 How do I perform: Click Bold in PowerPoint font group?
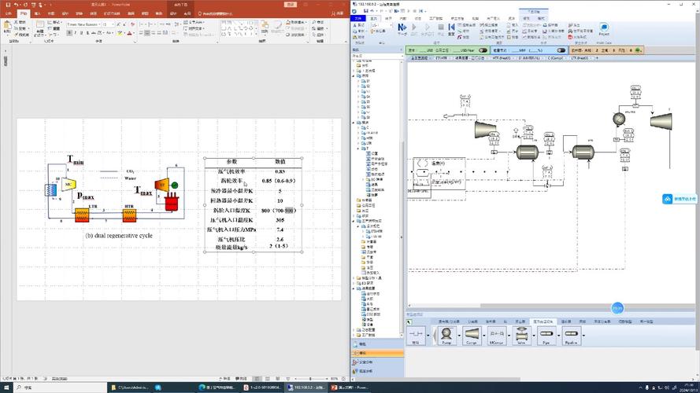(x=69, y=33)
